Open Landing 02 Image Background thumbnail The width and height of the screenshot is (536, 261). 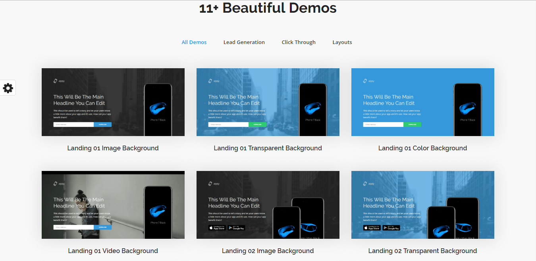point(268,205)
